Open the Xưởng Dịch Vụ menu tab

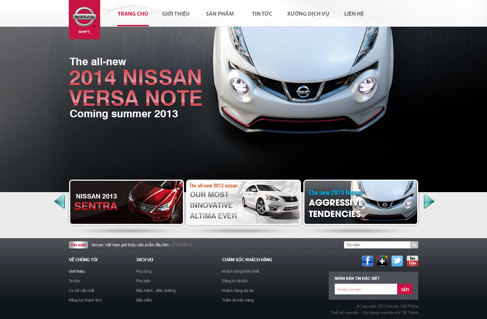click(x=308, y=14)
